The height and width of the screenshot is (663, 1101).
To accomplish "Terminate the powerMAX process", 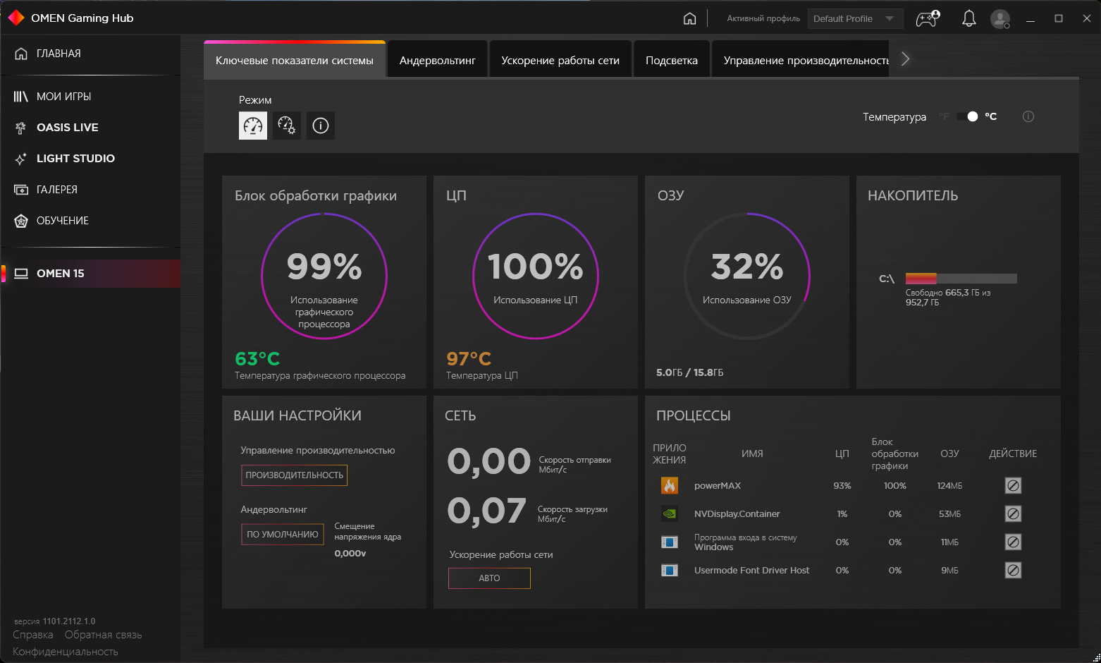I will 1013,485.
